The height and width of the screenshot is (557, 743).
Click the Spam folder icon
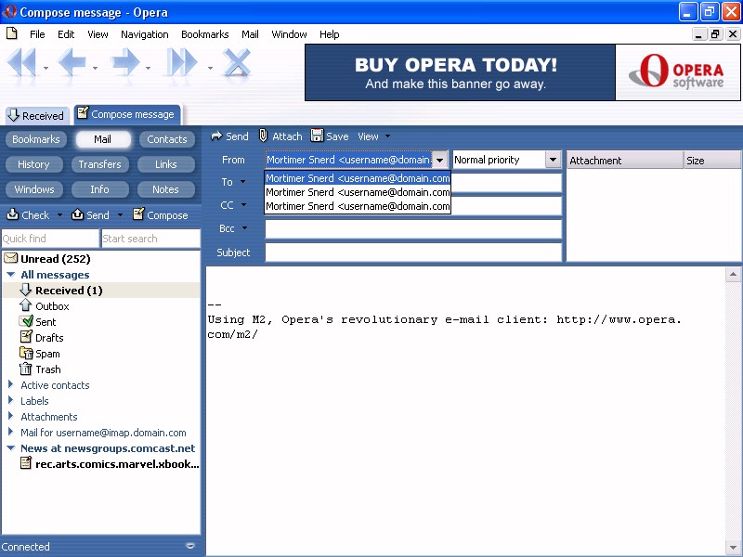[26, 353]
